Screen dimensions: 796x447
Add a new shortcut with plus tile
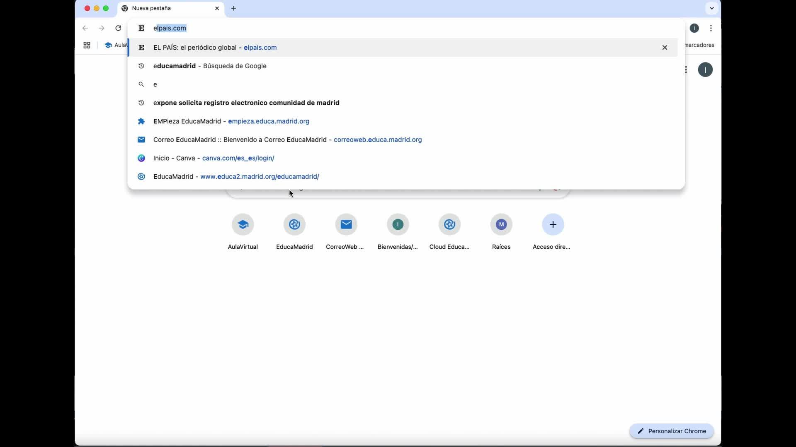pos(553,224)
